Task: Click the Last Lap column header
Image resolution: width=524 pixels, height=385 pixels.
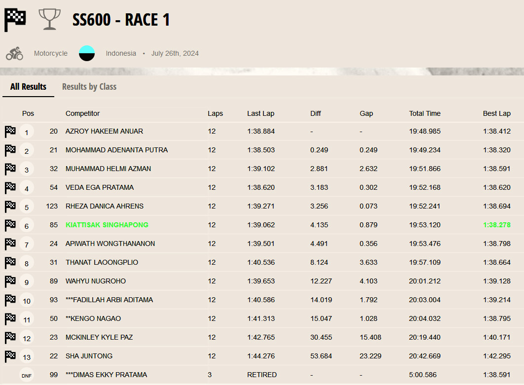Action: 261,113
